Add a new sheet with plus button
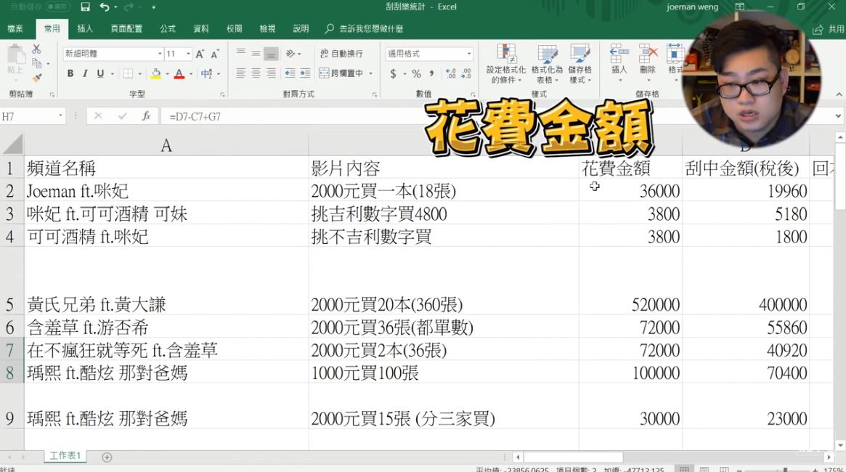846x472 pixels. tap(107, 457)
